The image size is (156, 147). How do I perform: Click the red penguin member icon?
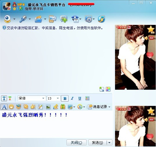[x=15, y=4]
